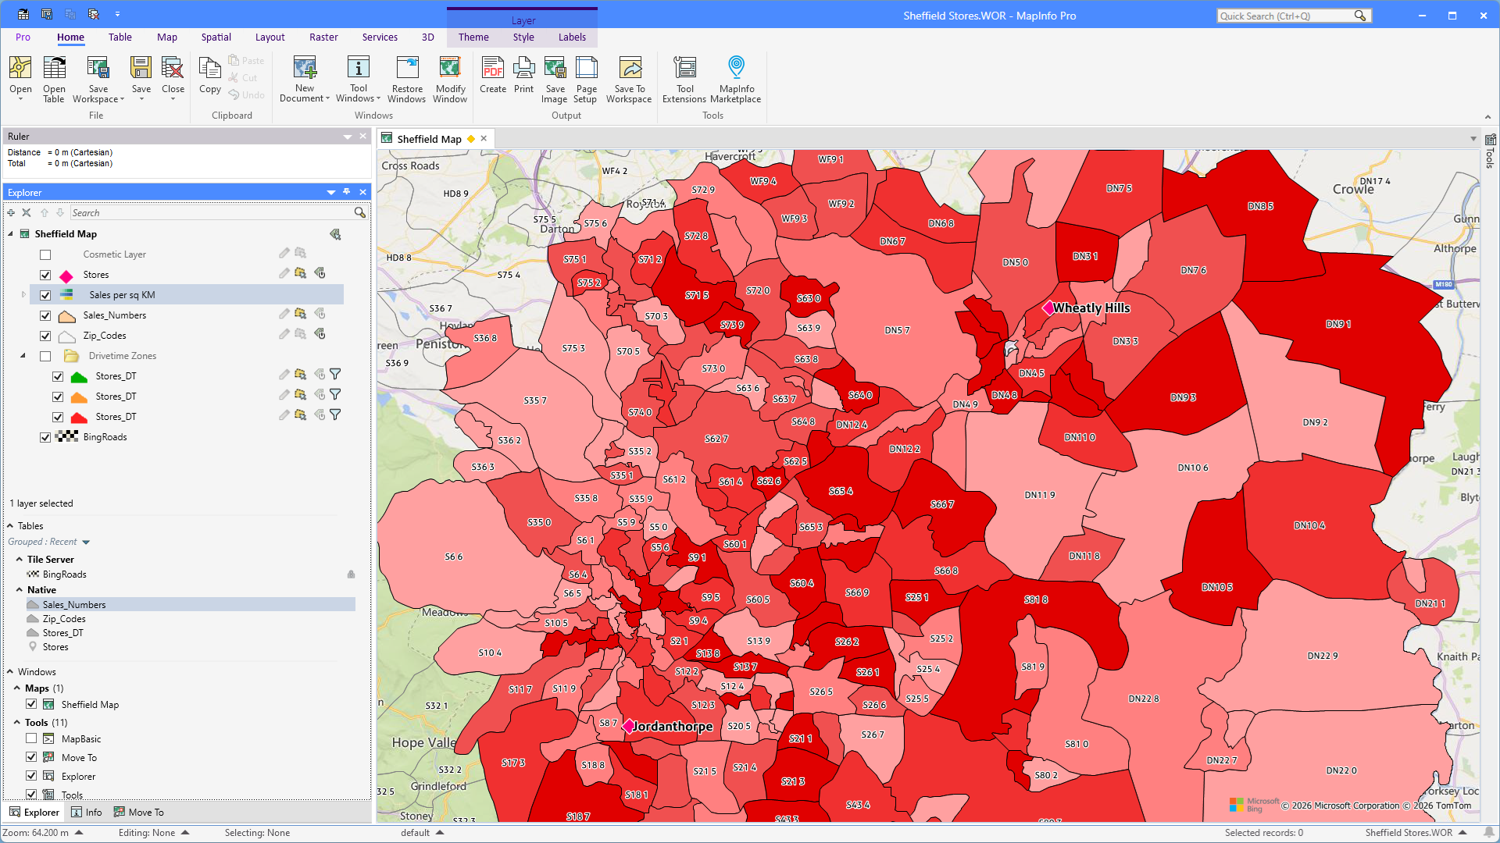Open the Labels ribbon tab

572,37
